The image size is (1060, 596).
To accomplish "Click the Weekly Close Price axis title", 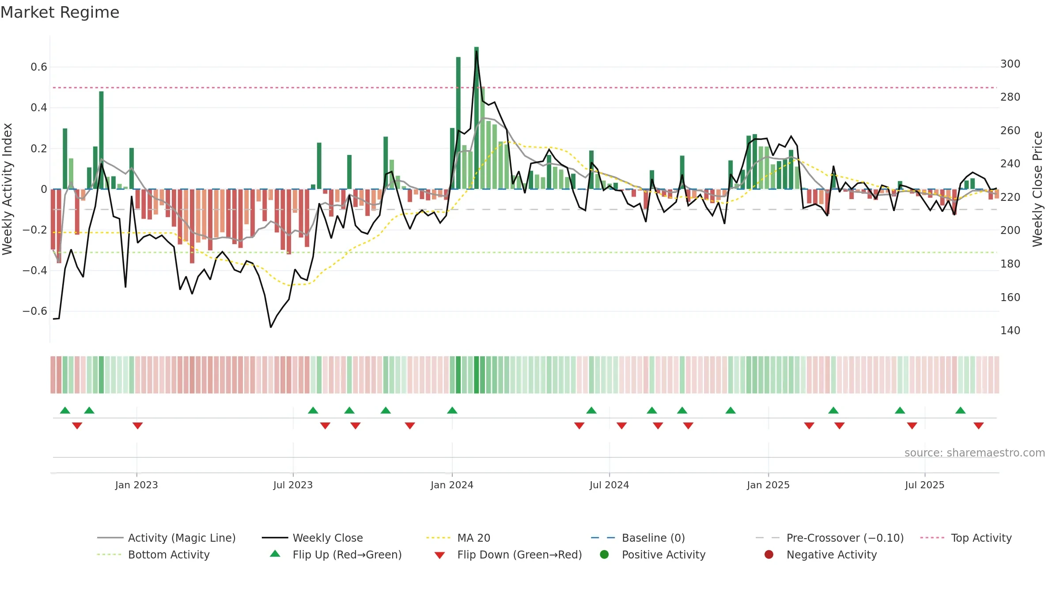I will (x=1037, y=189).
